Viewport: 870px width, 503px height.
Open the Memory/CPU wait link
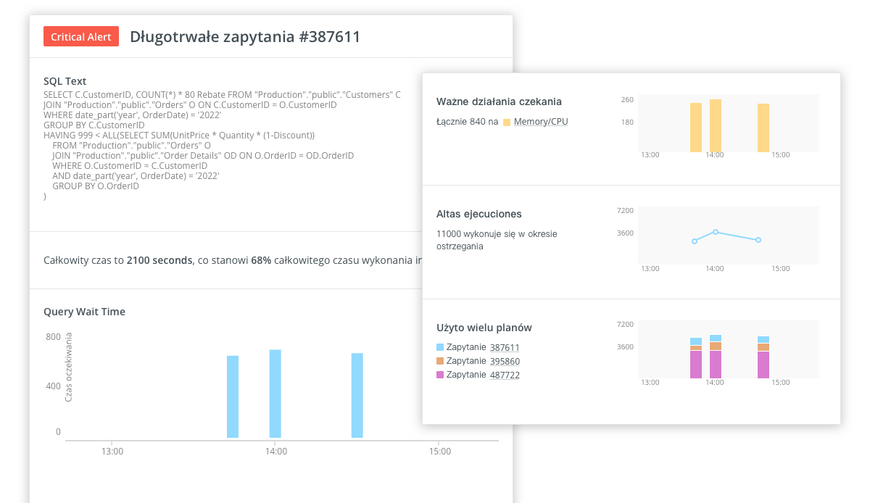pos(541,122)
